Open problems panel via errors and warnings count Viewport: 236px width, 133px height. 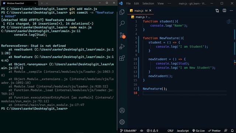[x=152, y=130]
